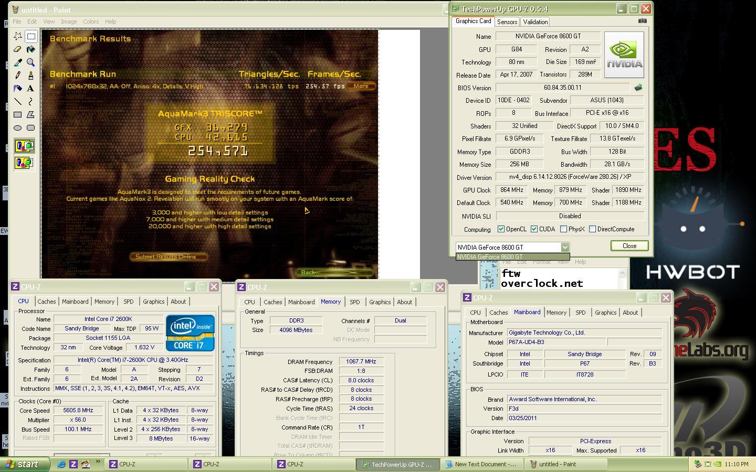
Task: Launch CPU-Z from the Quick Launch bar
Action: (x=73, y=464)
